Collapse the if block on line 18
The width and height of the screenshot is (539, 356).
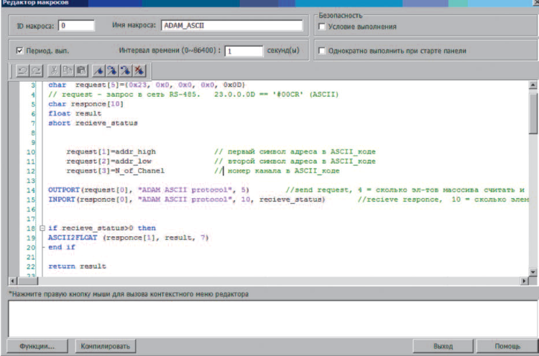pyautogui.click(x=42, y=228)
